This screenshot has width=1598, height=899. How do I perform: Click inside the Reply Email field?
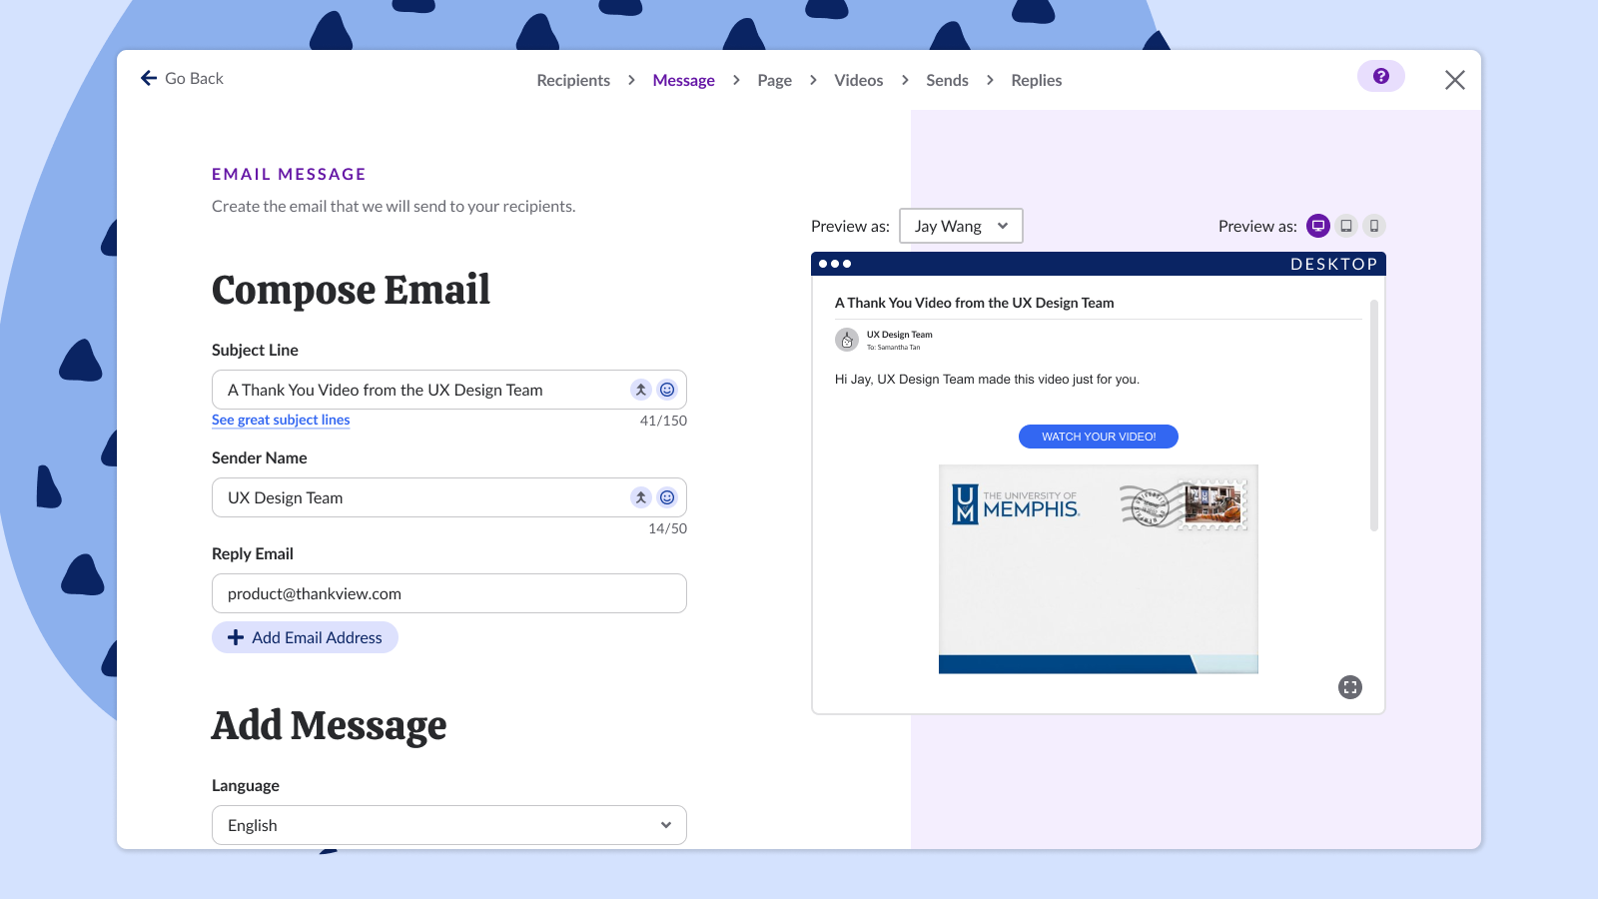pyautogui.click(x=448, y=593)
